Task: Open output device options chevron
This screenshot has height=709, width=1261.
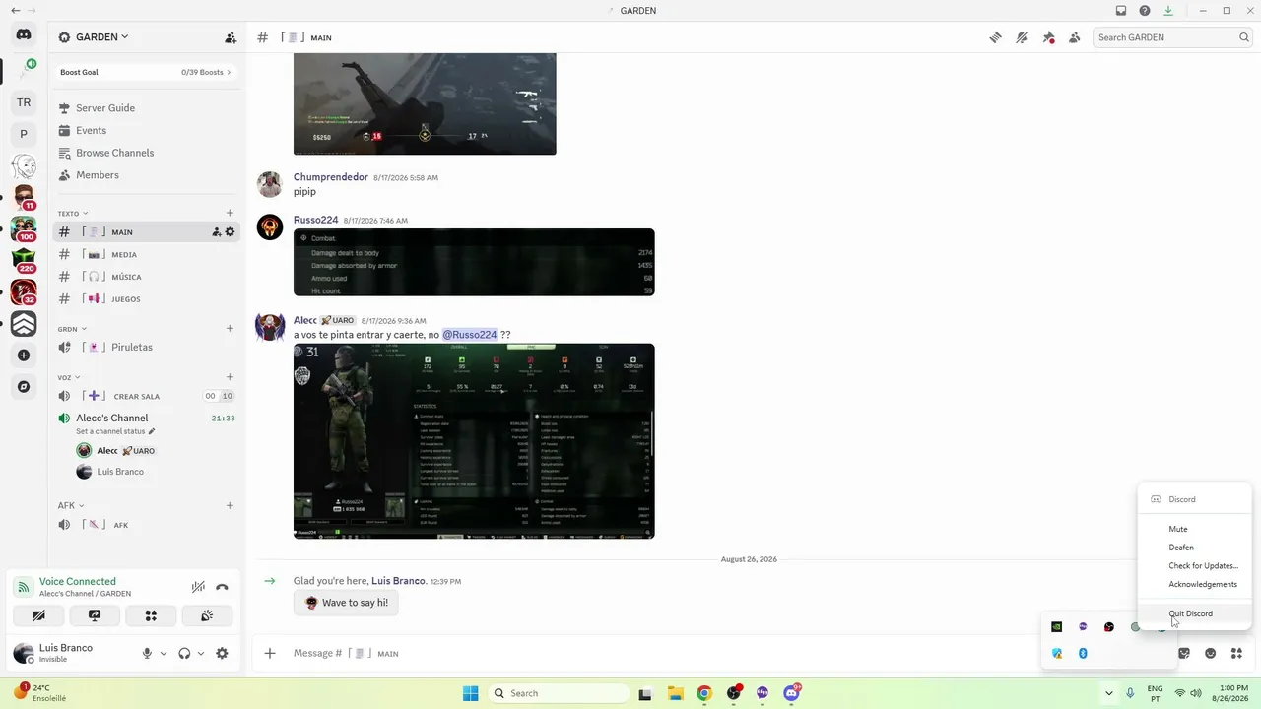Action: (201, 653)
